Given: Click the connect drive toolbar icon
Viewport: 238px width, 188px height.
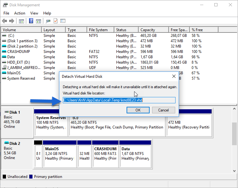Looking at the screenshot, I should (48, 21).
